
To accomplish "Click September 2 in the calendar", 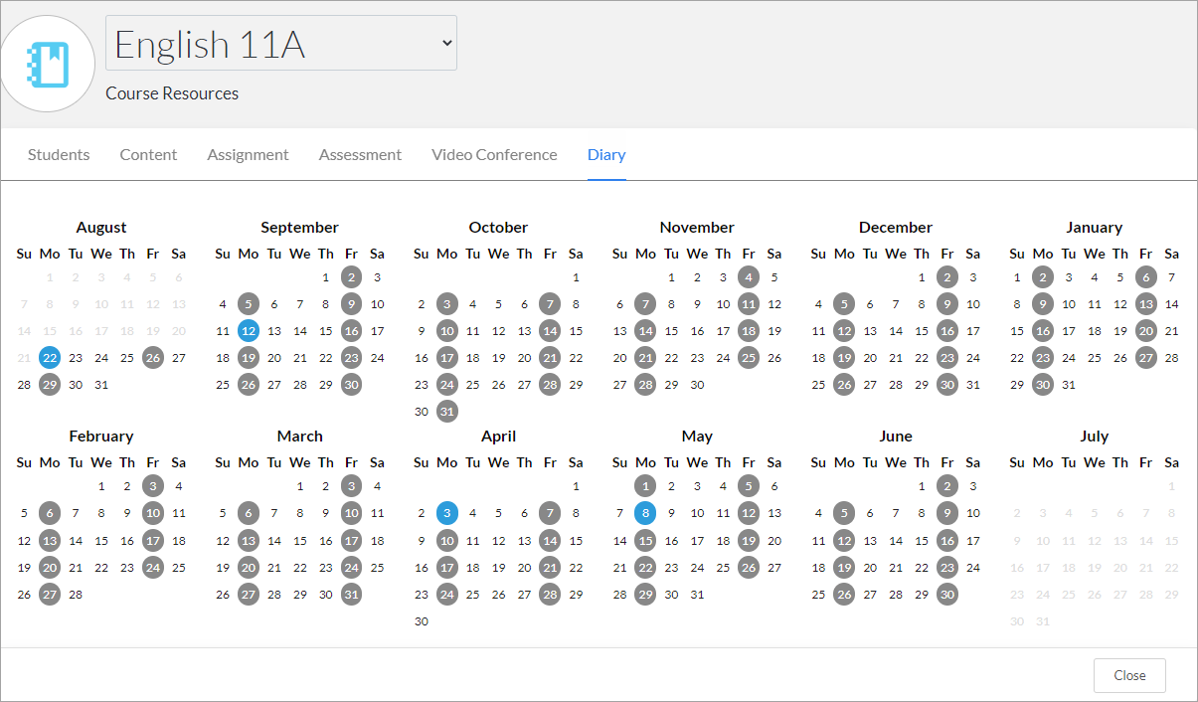I will [x=352, y=277].
